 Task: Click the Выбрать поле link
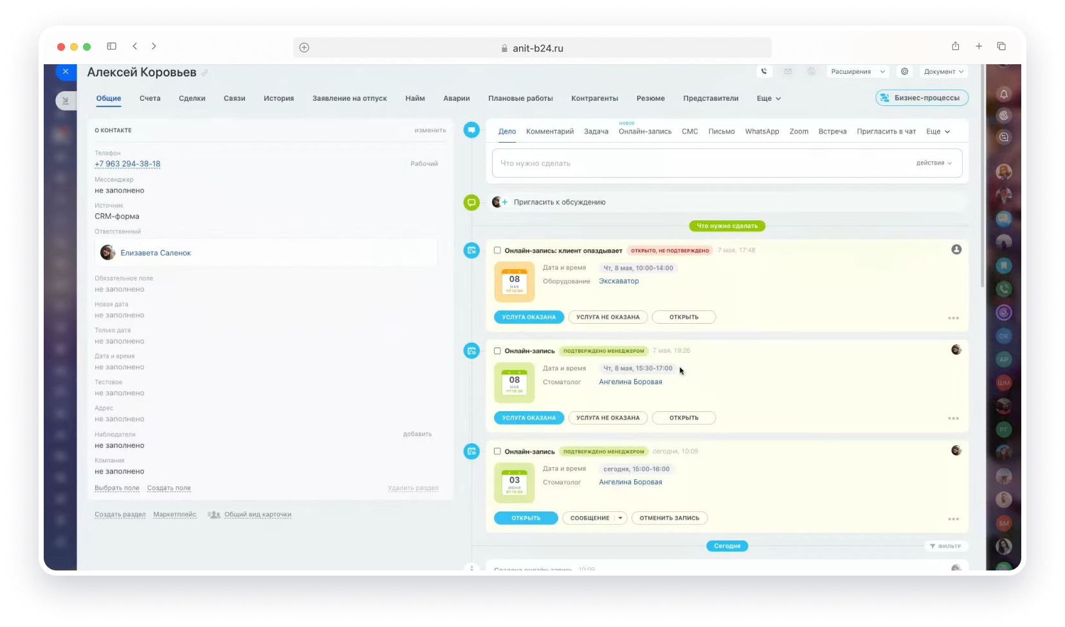coord(117,488)
